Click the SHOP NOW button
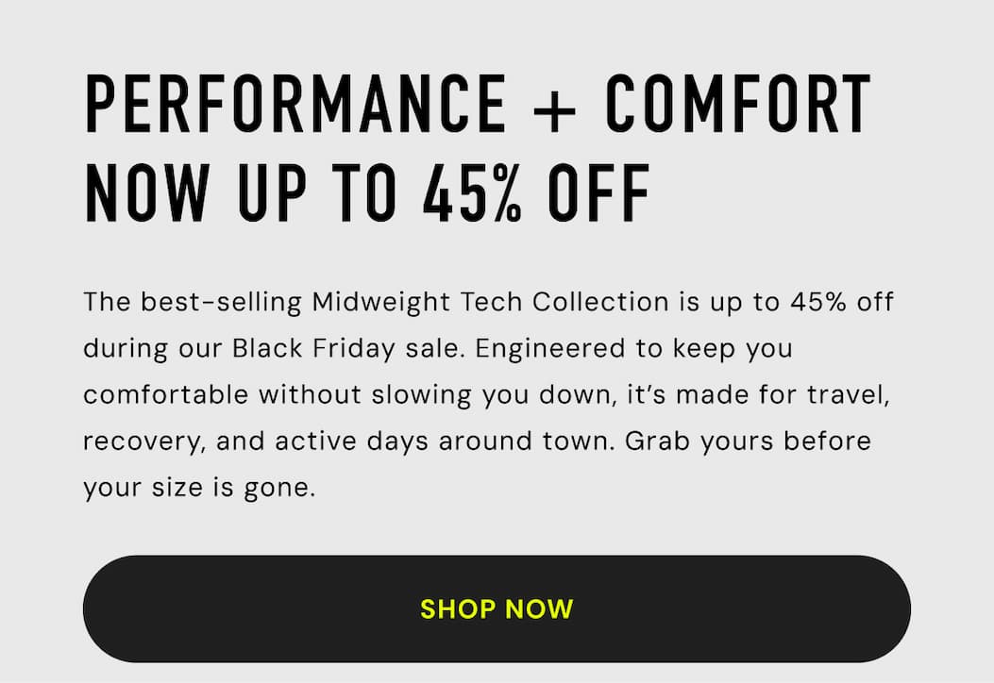Image resolution: width=994 pixels, height=683 pixels. (x=497, y=608)
